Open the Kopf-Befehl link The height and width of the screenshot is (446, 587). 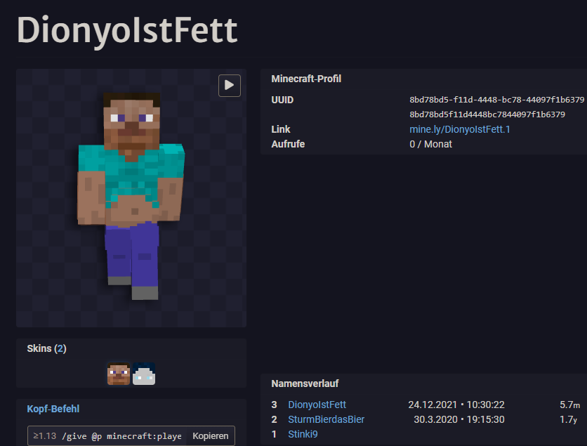(x=53, y=409)
